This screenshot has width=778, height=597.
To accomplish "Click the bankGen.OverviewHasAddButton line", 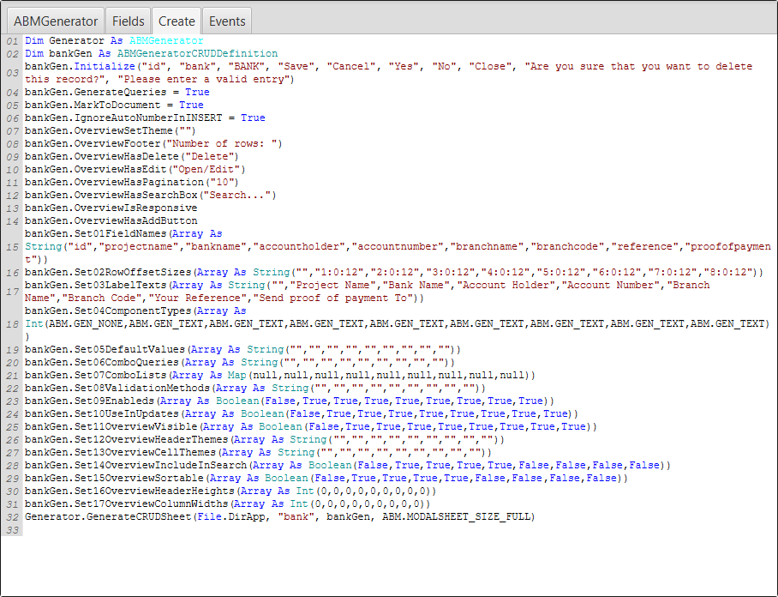I will point(111,221).
